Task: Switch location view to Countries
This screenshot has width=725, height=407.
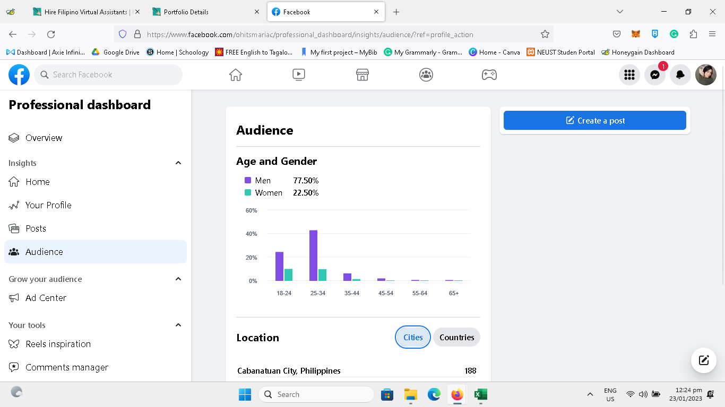Action: click(456, 337)
